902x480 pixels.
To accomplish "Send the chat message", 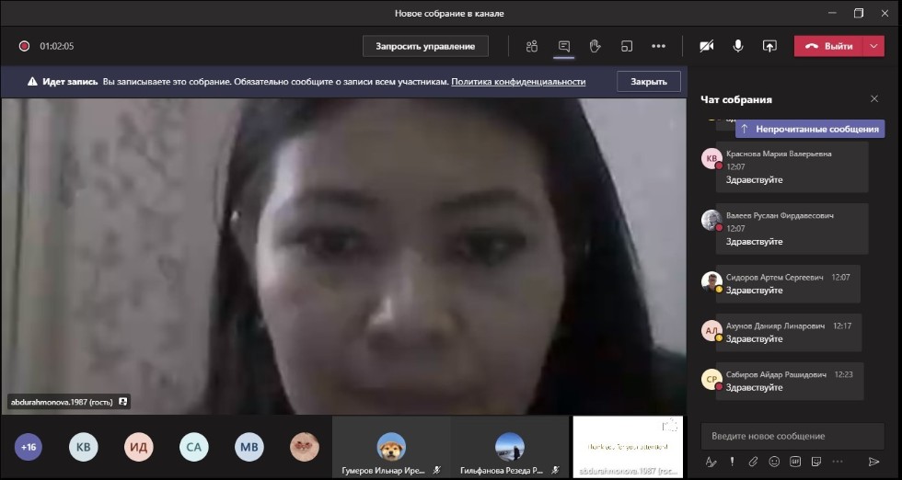I will (x=873, y=462).
